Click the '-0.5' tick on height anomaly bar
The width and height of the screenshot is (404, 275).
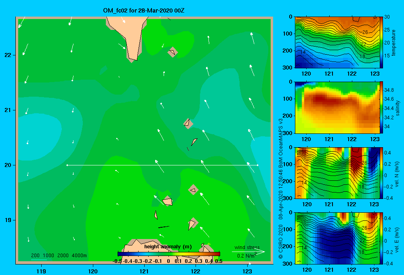(x=117, y=261)
